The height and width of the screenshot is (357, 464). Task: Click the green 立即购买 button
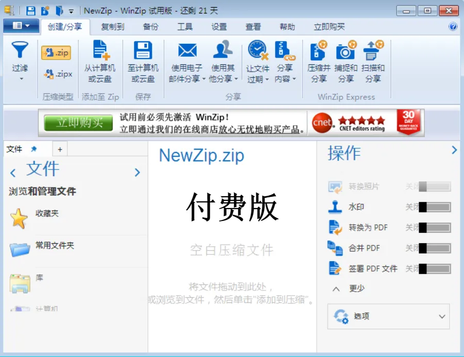click(78, 123)
